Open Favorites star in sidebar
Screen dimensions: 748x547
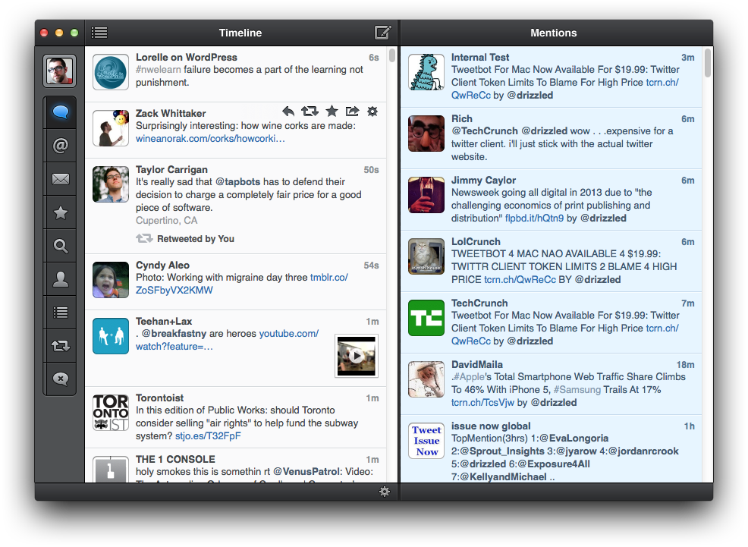60,212
